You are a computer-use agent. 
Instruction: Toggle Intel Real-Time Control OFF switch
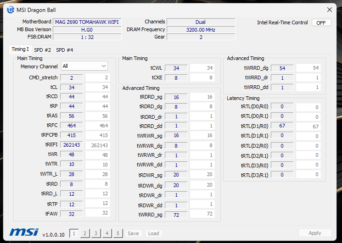(x=321, y=22)
